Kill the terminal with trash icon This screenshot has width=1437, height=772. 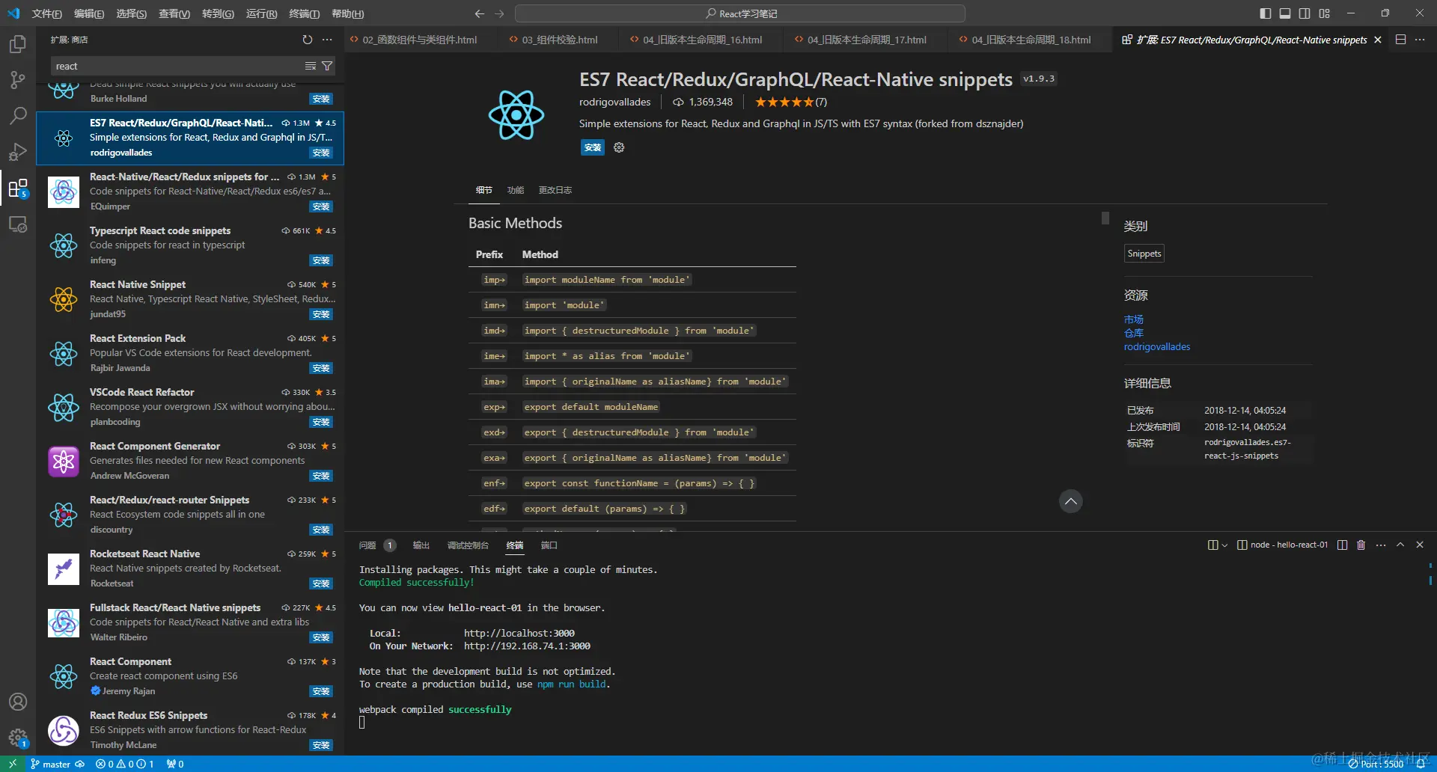1361,545
